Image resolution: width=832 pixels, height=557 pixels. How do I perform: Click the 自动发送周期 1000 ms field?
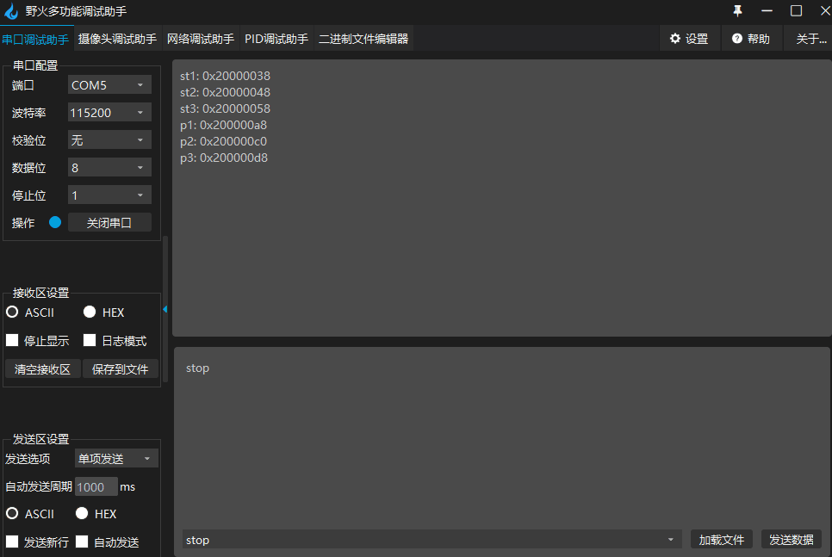coord(96,487)
